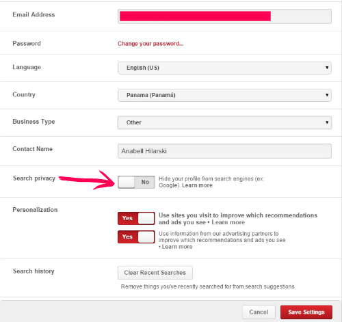Disable advertising partners information switch
The width and height of the screenshot is (342, 322).
136,237
